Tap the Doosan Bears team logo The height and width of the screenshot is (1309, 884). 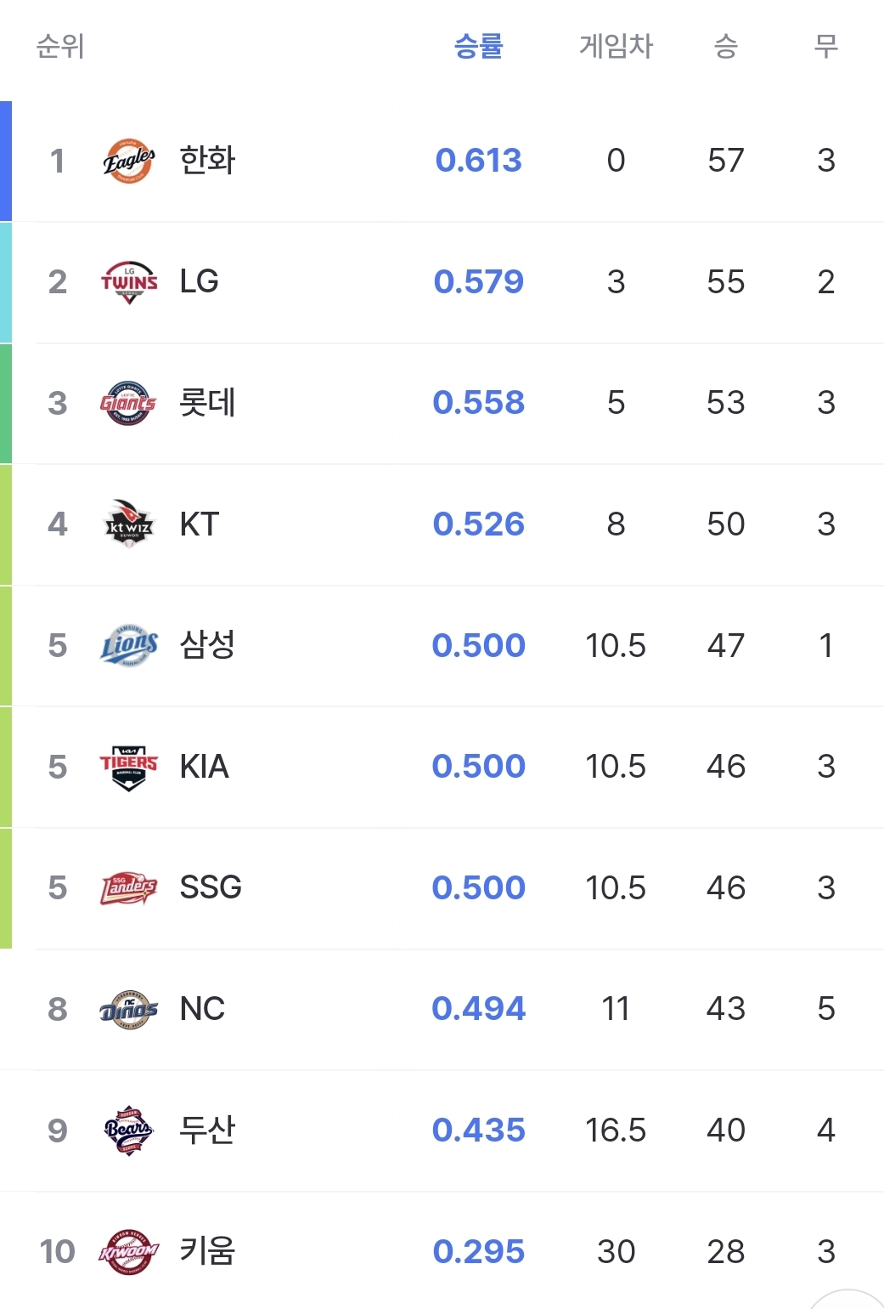[129, 1130]
